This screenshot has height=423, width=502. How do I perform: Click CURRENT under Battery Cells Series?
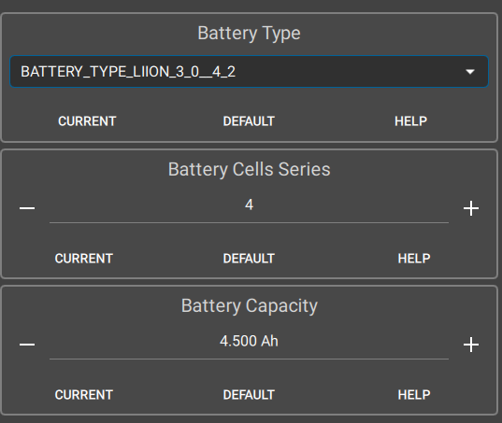tap(84, 259)
